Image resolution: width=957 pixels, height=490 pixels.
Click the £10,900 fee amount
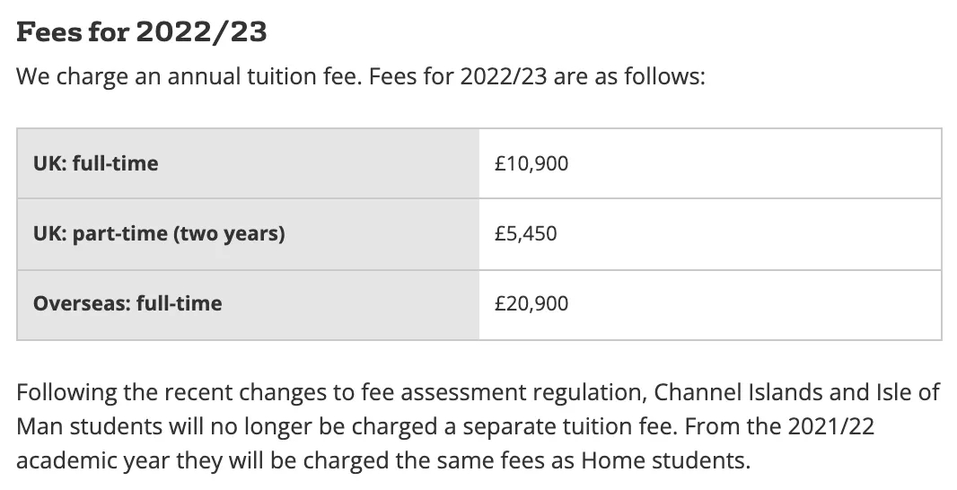(x=531, y=163)
